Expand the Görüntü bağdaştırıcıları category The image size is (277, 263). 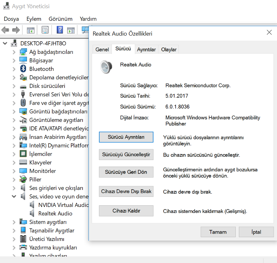[14, 111]
